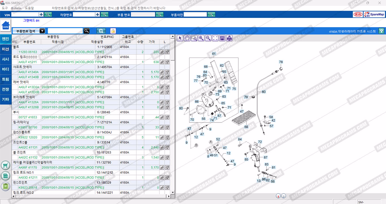The image size is (386, 204).
Task: Switch to diagram page 2 circle
Action: coord(284,196)
